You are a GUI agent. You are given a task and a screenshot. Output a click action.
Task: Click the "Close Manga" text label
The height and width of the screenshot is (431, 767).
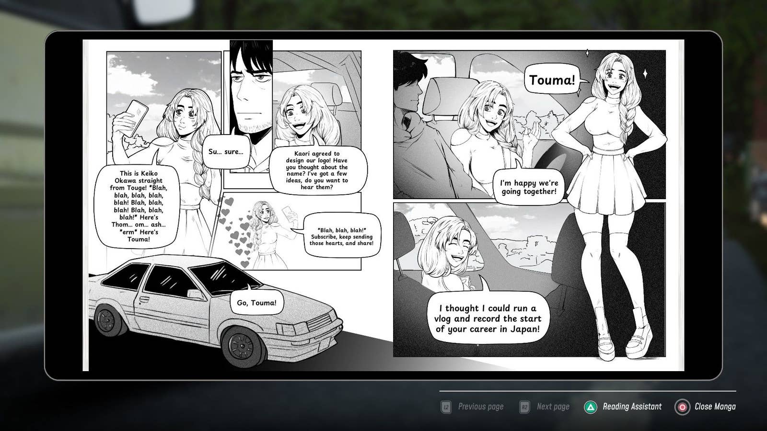pyautogui.click(x=715, y=407)
